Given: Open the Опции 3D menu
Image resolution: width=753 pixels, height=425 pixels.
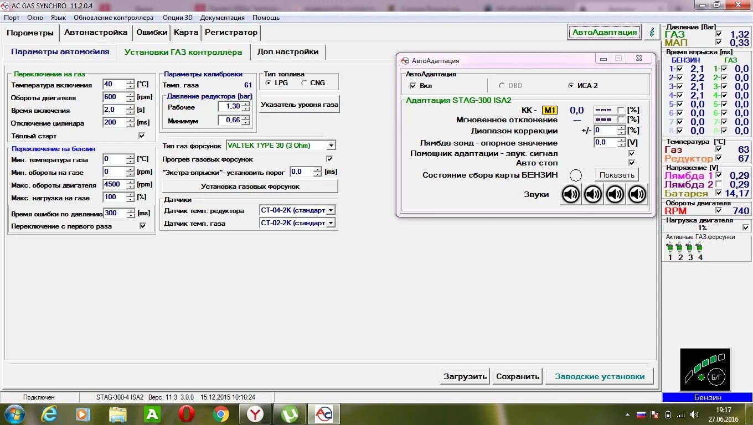Looking at the screenshot, I should (177, 18).
